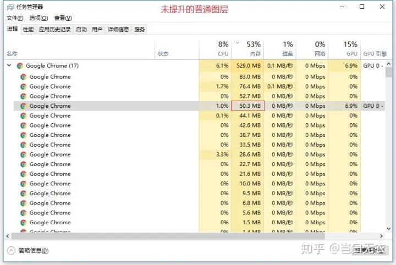The height and width of the screenshot is (265, 396).
Task: Click the Task Manager title bar icon
Action: click(10, 7)
